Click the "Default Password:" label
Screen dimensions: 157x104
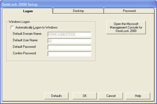pos(24,47)
